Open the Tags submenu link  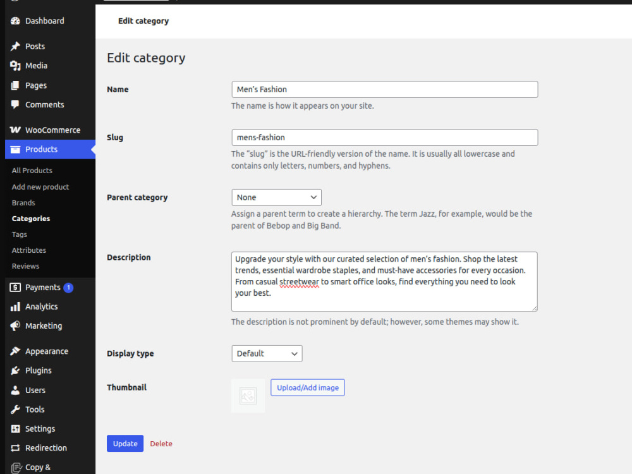click(20, 234)
